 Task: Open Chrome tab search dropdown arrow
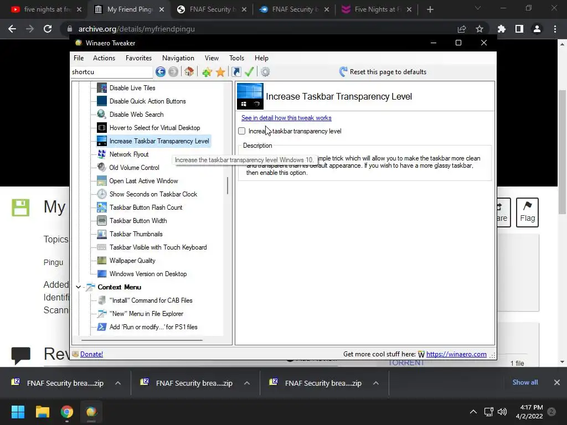click(x=478, y=8)
